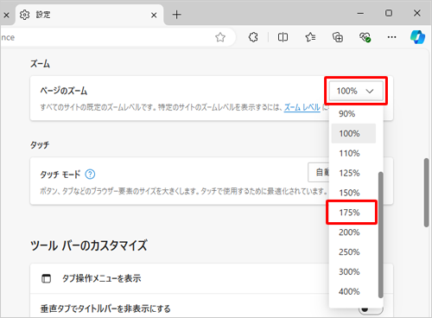Click the ツール バーのカスタマイズ heading

pyautogui.click(x=89, y=245)
